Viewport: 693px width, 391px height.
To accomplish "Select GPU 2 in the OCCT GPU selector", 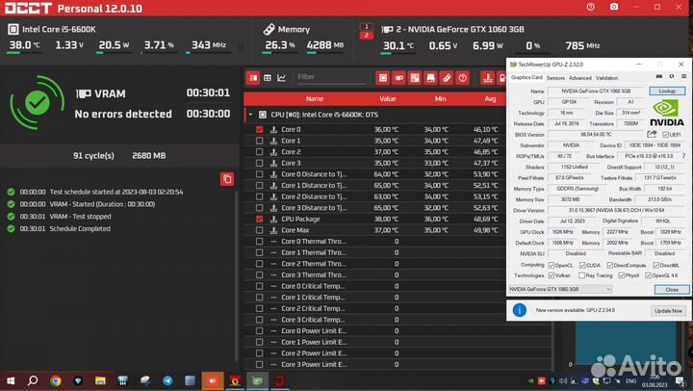I will [x=365, y=35].
